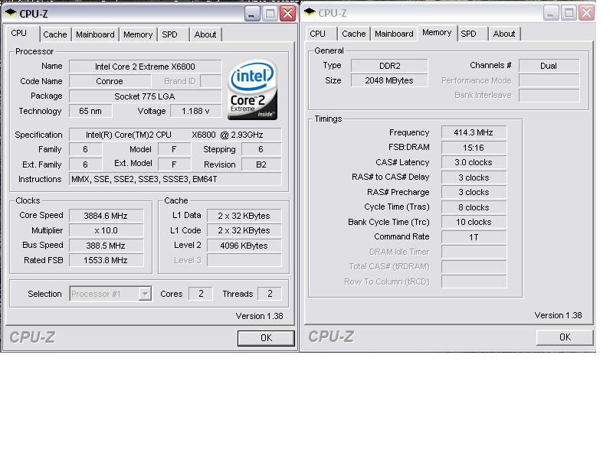This screenshot has width=613, height=459.
Task: Click the Intel Core 2 Extreme logo
Action: (252, 90)
